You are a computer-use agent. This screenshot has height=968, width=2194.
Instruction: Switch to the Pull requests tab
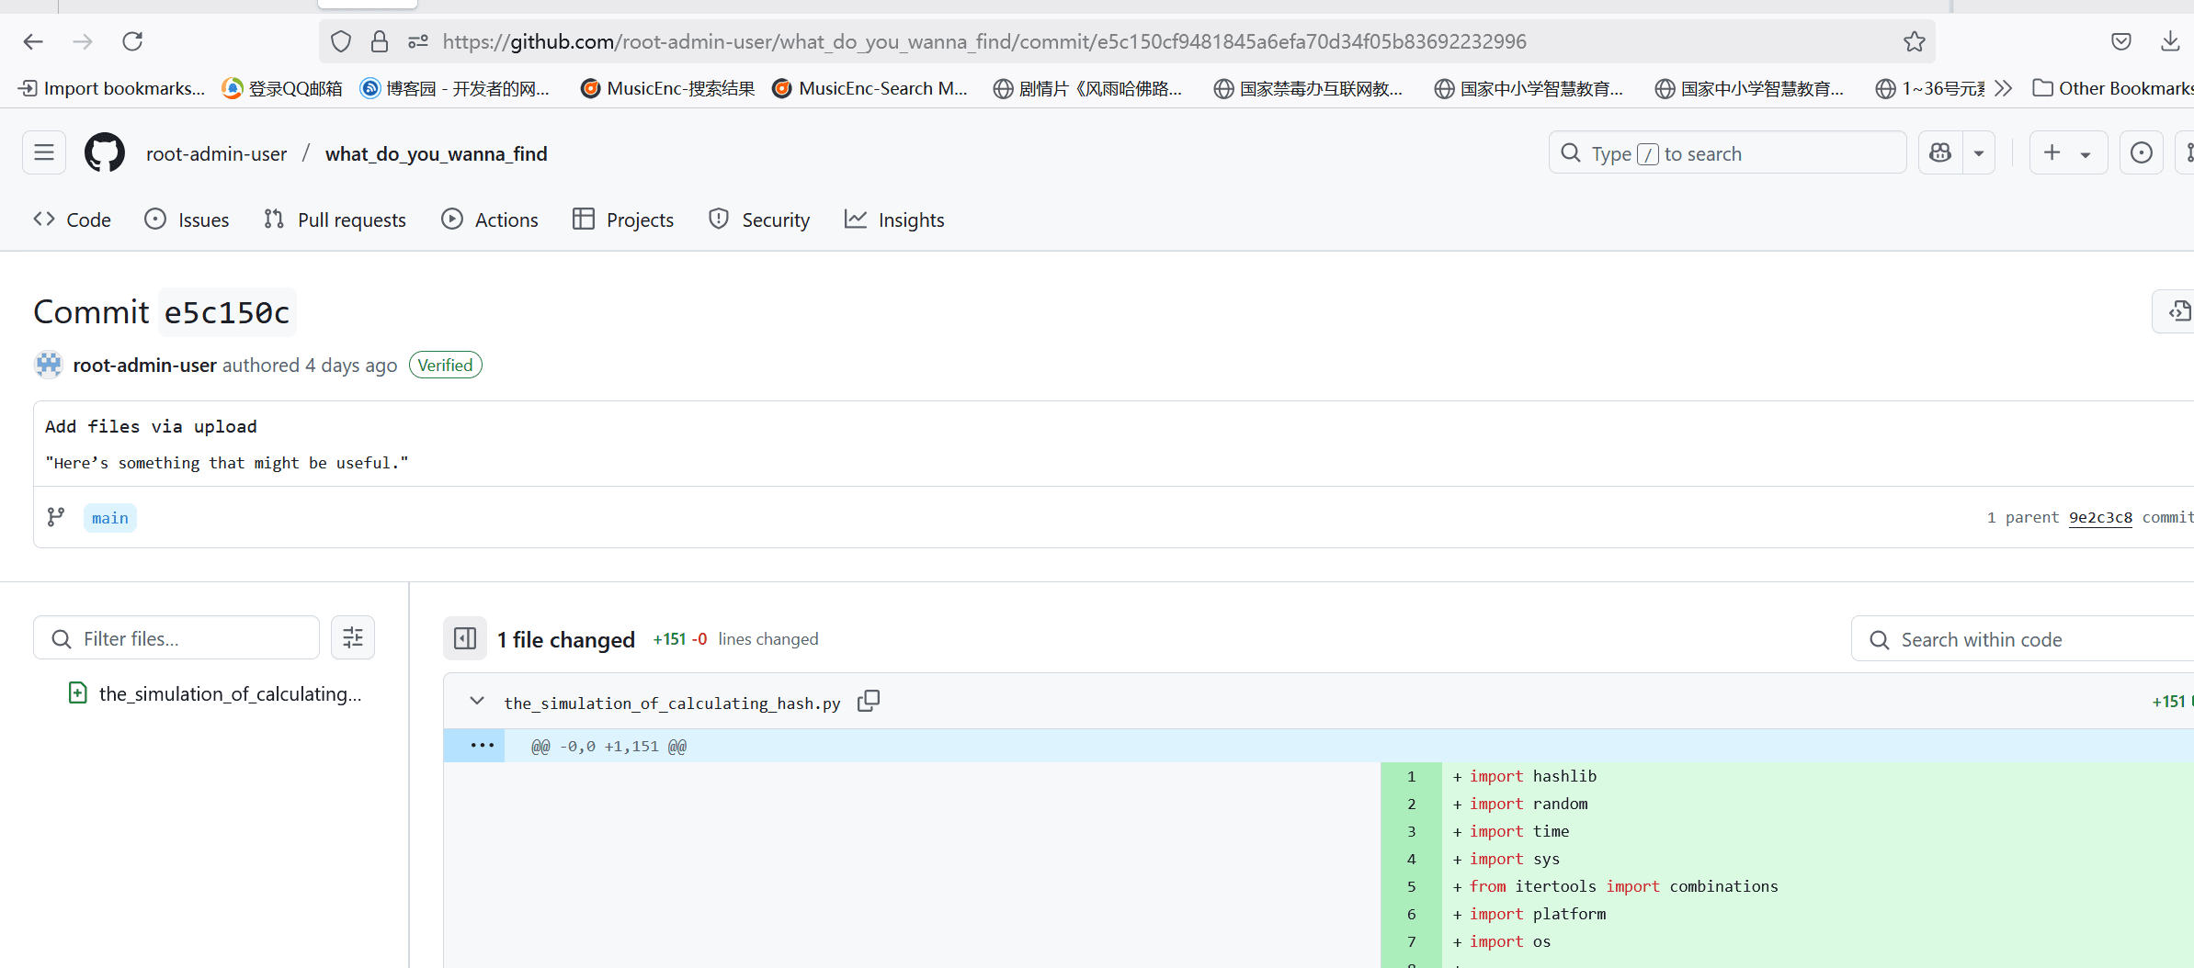335,219
